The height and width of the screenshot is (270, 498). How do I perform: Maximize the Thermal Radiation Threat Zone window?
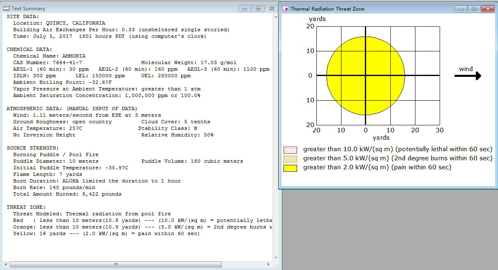[x=474, y=9]
